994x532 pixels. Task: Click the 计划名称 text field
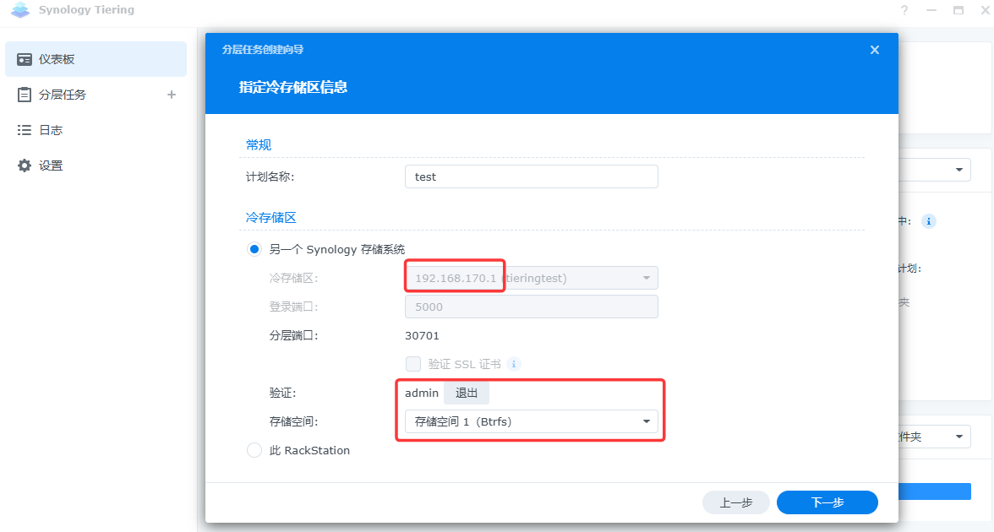531,176
